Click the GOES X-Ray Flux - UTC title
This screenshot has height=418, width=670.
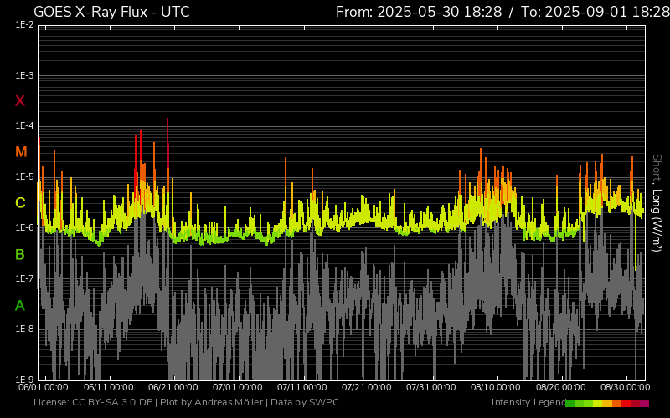[111, 12]
